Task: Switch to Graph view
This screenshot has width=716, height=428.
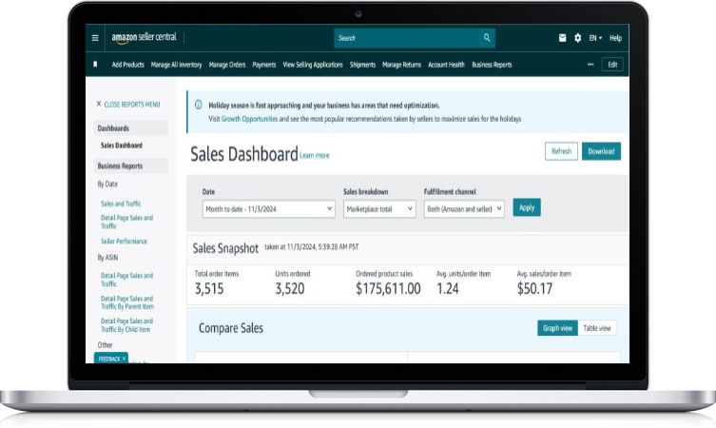Action: click(x=557, y=328)
